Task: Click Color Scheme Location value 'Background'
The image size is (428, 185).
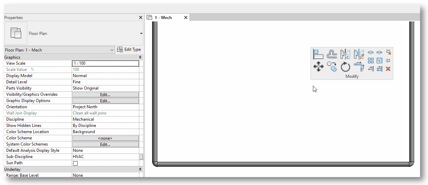Action: [x=84, y=132]
